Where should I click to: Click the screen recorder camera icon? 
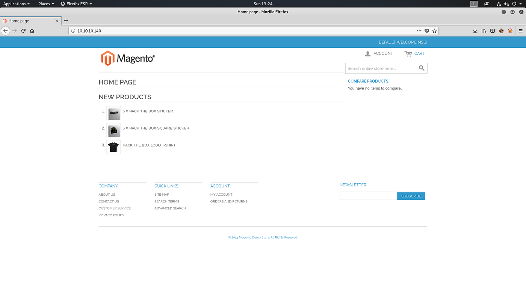coord(486,4)
